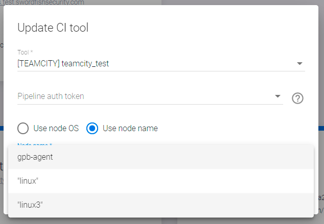This screenshot has width=324, height=224.
Task: Click the "Use node name" label text
Action: (x=130, y=128)
